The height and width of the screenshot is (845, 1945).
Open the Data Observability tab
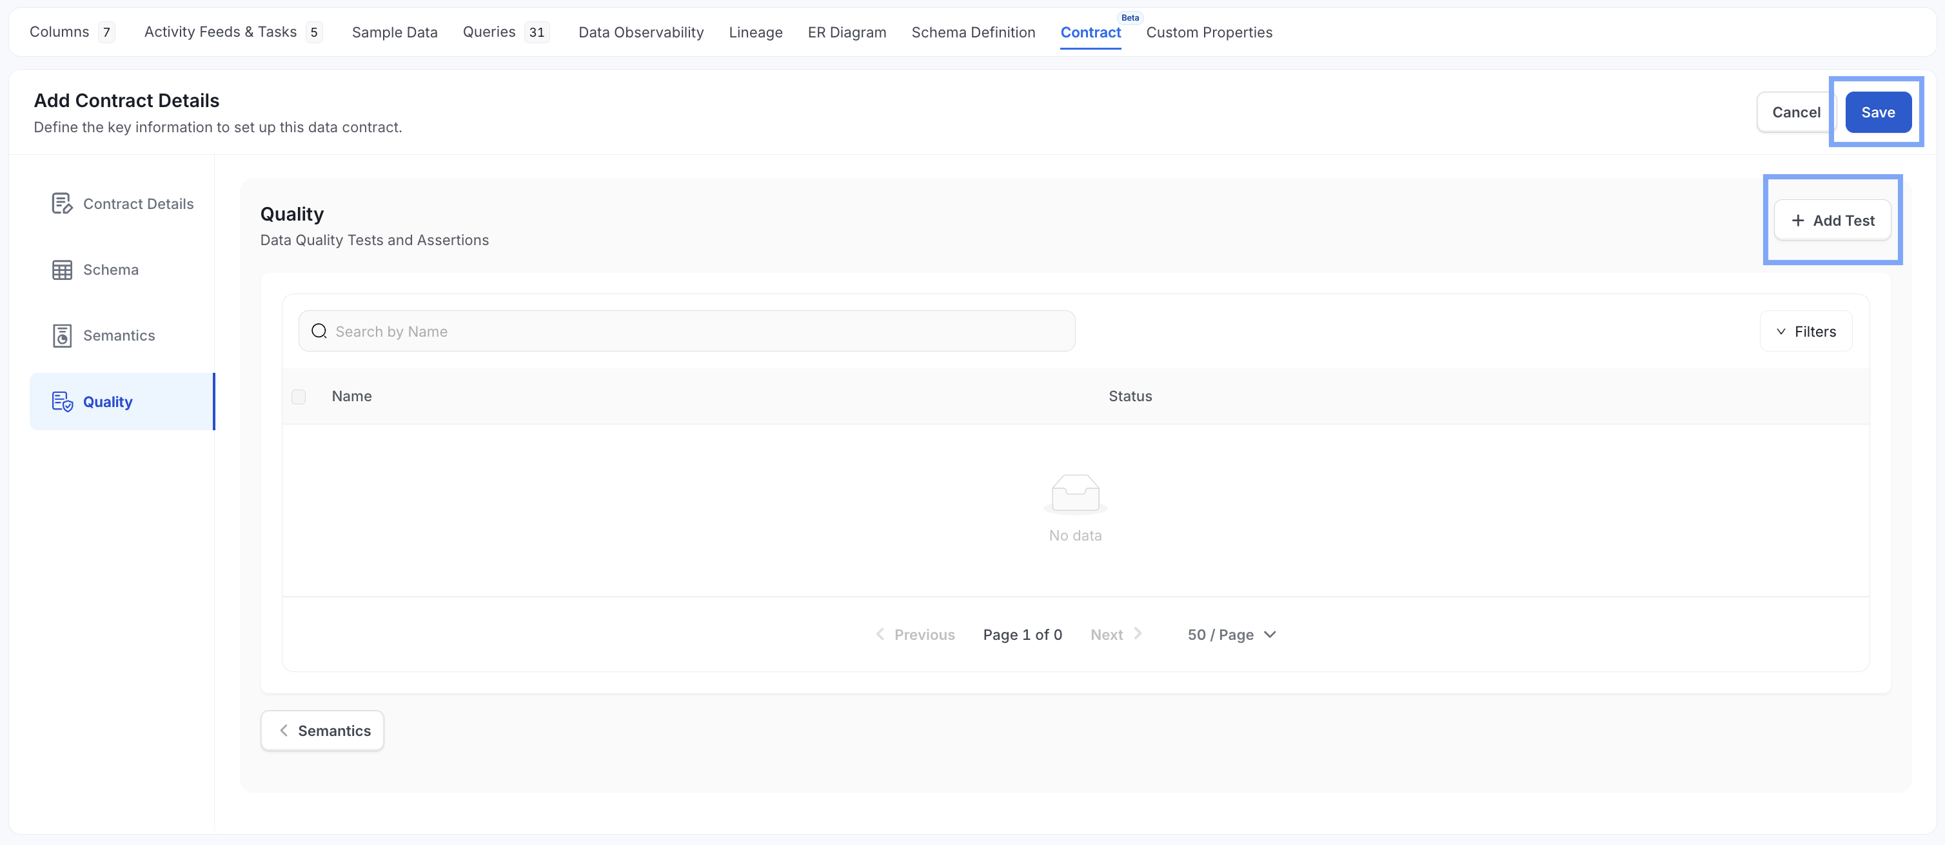coord(640,32)
